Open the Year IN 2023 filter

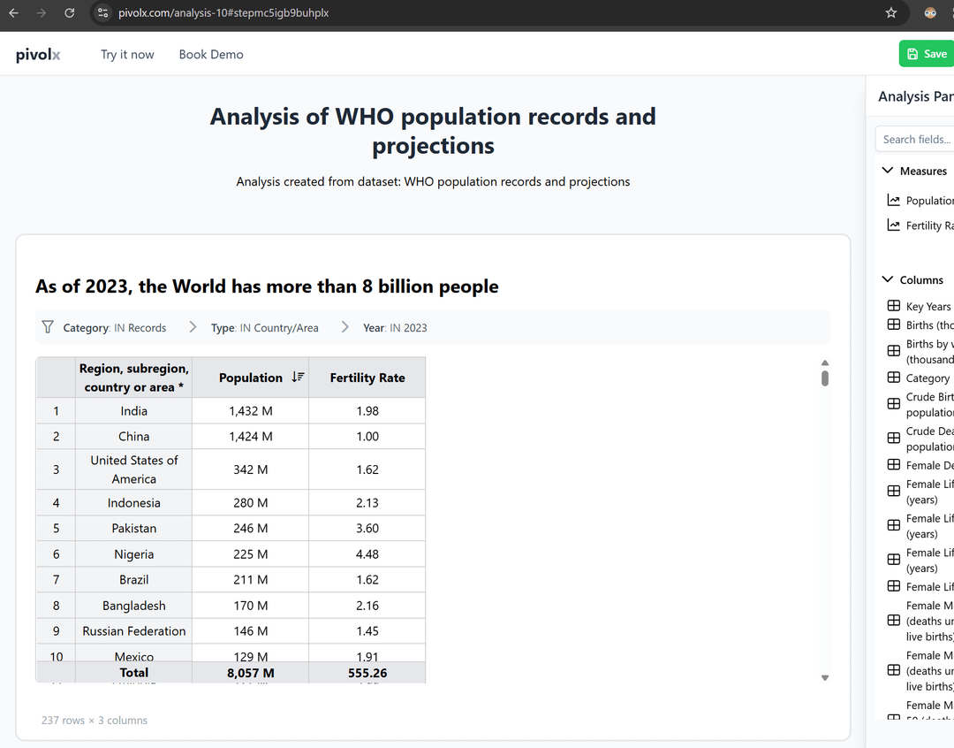395,328
